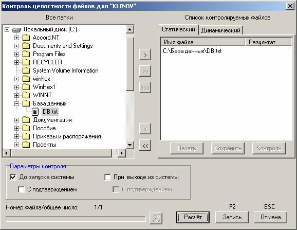The height and width of the screenshot is (230, 297).
Task: Select DB.txt label in folder tree
Action: coord(50,112)
